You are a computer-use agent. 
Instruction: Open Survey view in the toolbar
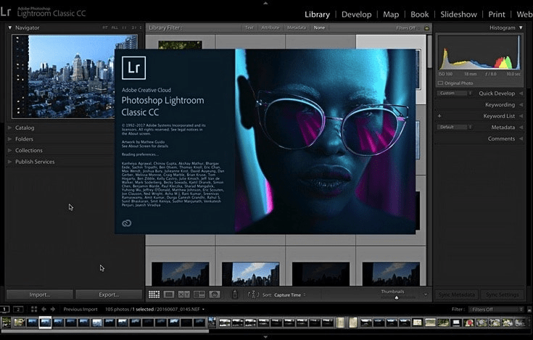coord(199,294)
